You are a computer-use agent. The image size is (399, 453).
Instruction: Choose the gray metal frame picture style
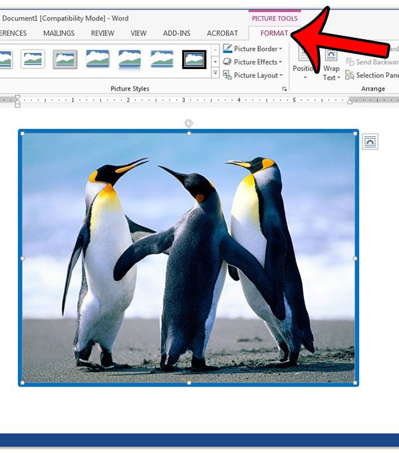65,59
